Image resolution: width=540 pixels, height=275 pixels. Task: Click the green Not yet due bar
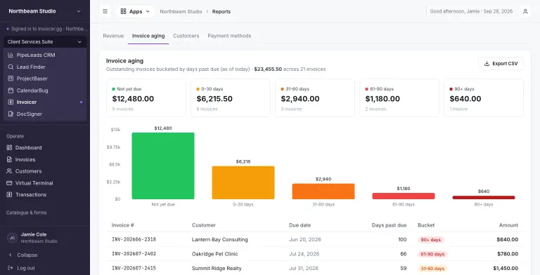(x=163, y=166)
